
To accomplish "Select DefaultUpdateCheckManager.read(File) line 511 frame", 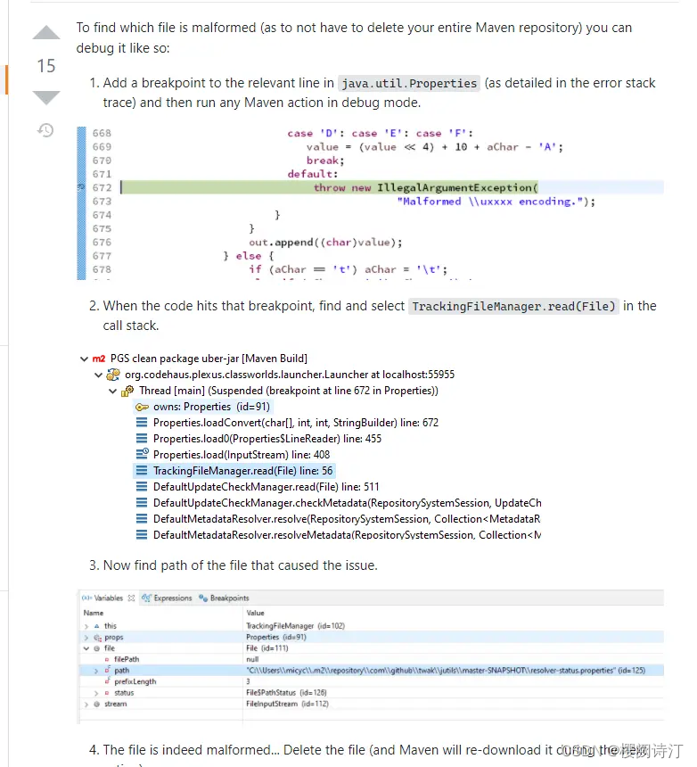I will (266, 487).
